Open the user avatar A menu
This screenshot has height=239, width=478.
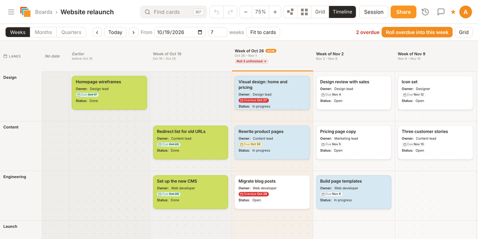click(465, 12)
